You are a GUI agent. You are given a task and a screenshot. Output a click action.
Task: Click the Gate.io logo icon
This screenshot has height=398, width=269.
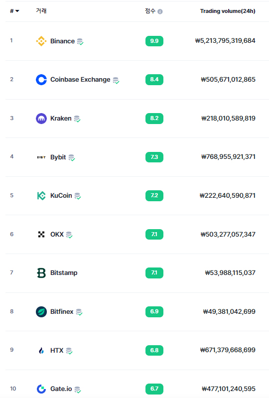41,389
